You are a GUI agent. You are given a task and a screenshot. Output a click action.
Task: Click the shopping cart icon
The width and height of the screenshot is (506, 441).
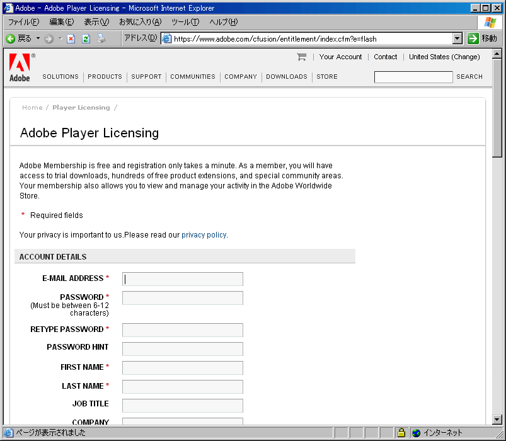(x=302, y=57)
